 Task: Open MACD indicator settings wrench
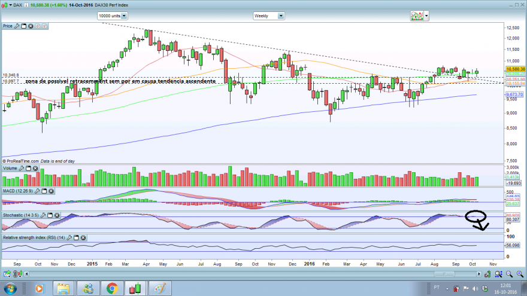[37, 191]
